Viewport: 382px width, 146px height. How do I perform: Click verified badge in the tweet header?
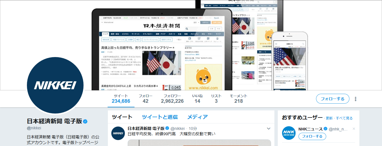167,128
